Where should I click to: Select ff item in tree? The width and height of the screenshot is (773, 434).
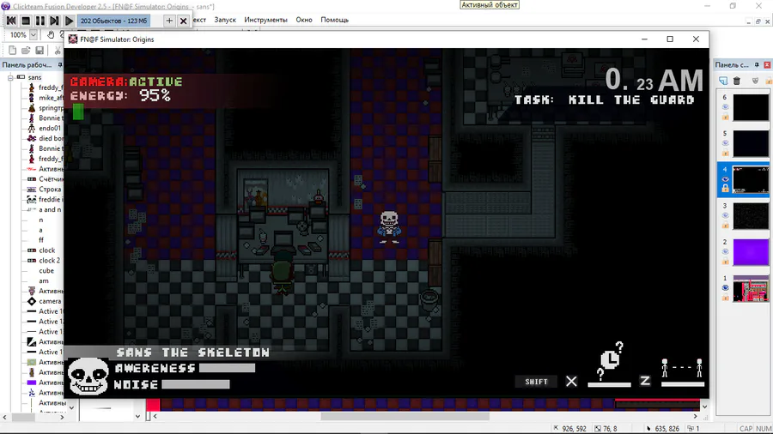point(41,240)
